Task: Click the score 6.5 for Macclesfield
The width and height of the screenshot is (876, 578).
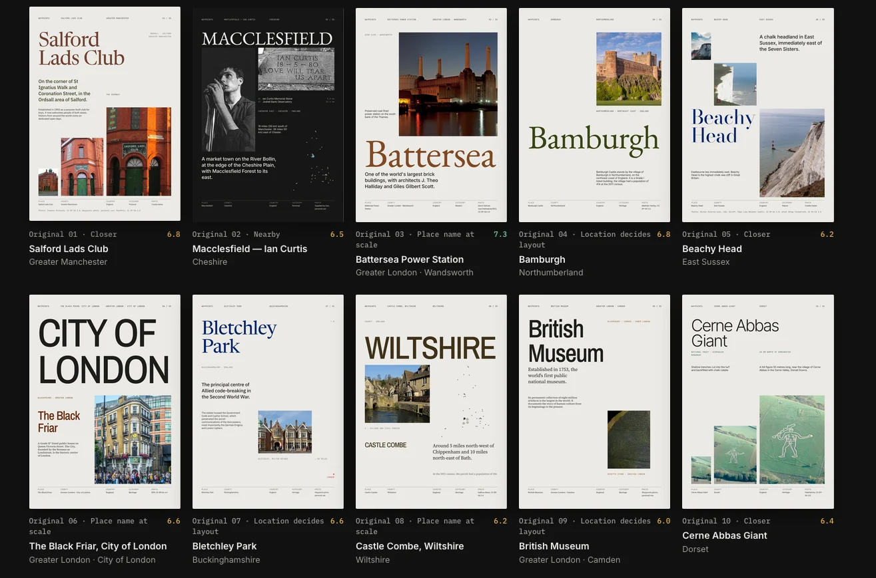Action: point(337,234)
